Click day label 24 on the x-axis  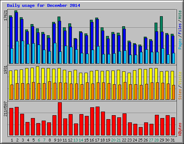[x=135, y=140]
